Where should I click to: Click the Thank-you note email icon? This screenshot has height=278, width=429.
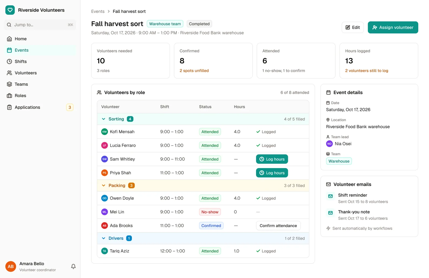click(331, 213)
